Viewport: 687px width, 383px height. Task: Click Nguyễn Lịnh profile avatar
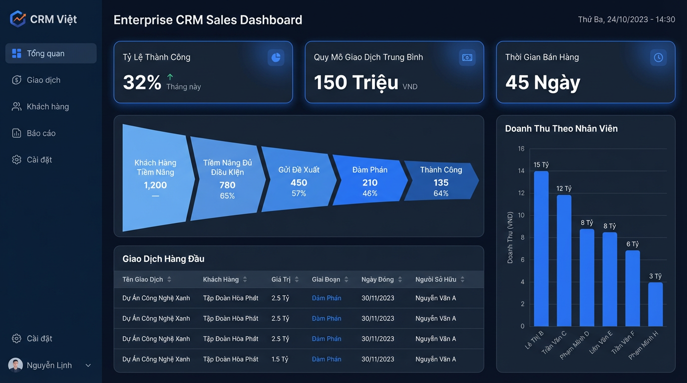point(15,366)
